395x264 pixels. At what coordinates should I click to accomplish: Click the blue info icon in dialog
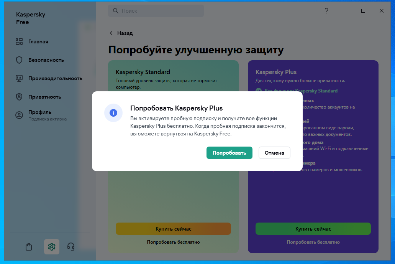113,113
